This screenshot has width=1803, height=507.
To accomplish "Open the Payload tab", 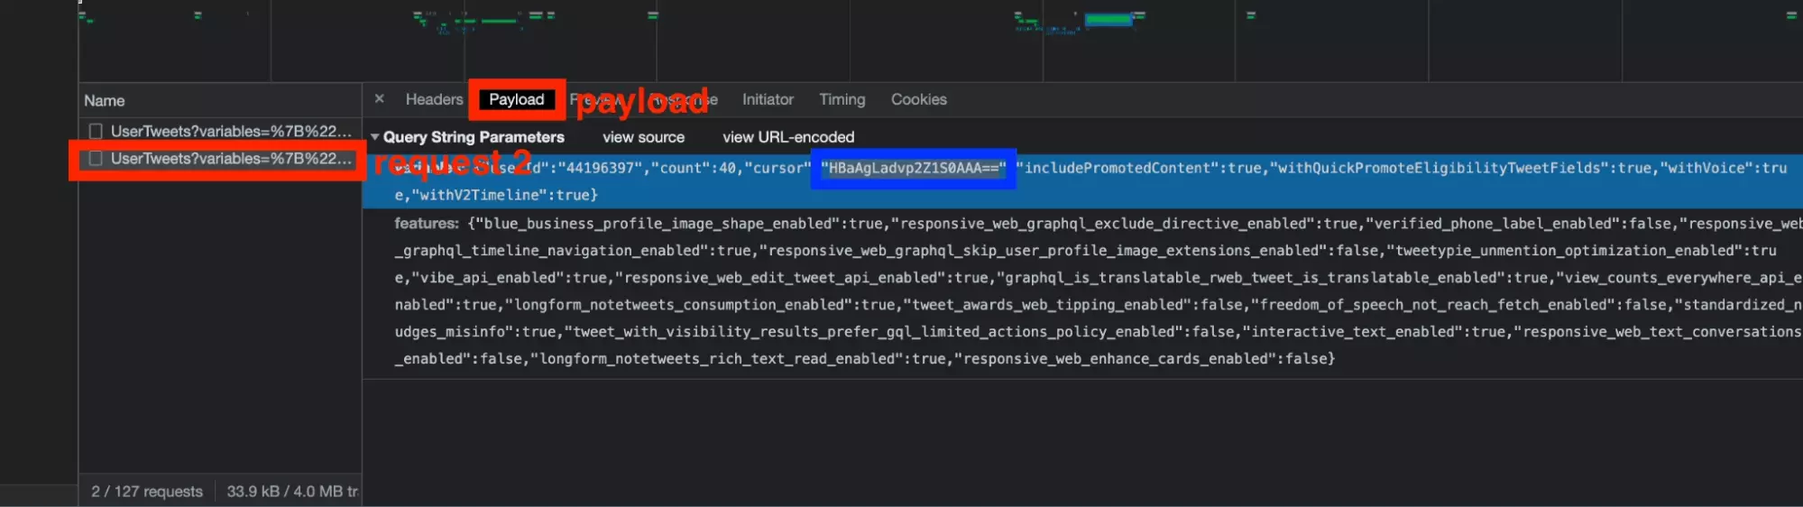I will point(516,99).
